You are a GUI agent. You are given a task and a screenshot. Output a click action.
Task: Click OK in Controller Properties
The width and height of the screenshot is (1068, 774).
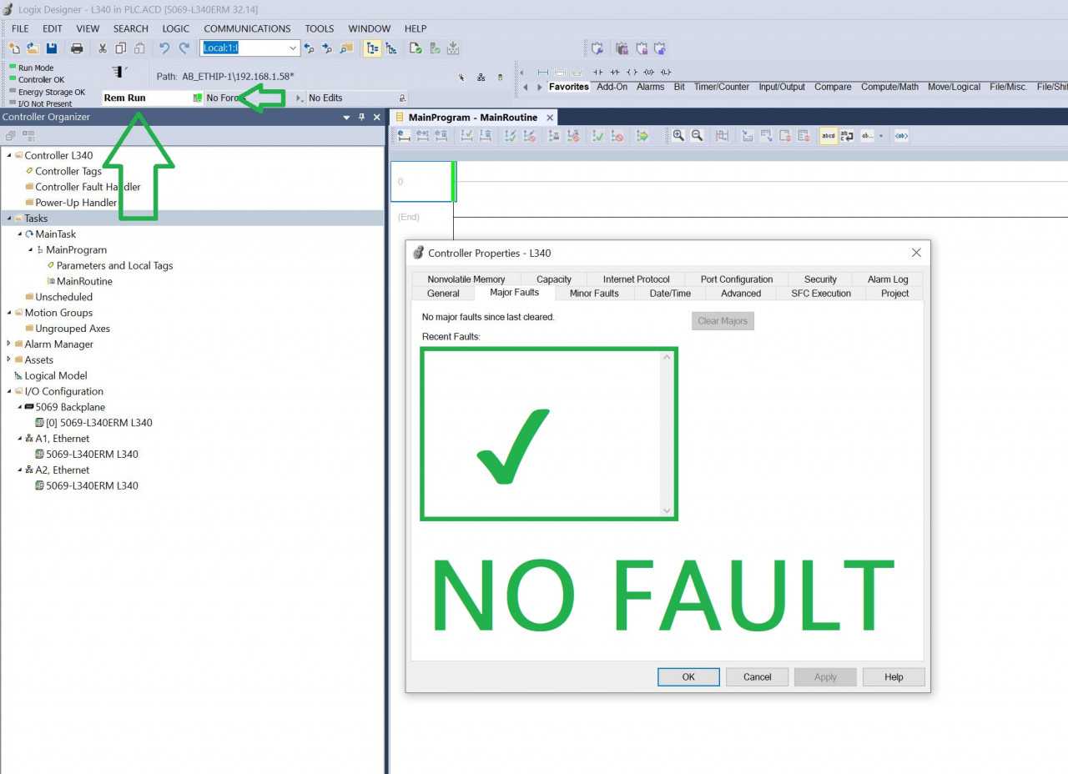tap(688, 677)
